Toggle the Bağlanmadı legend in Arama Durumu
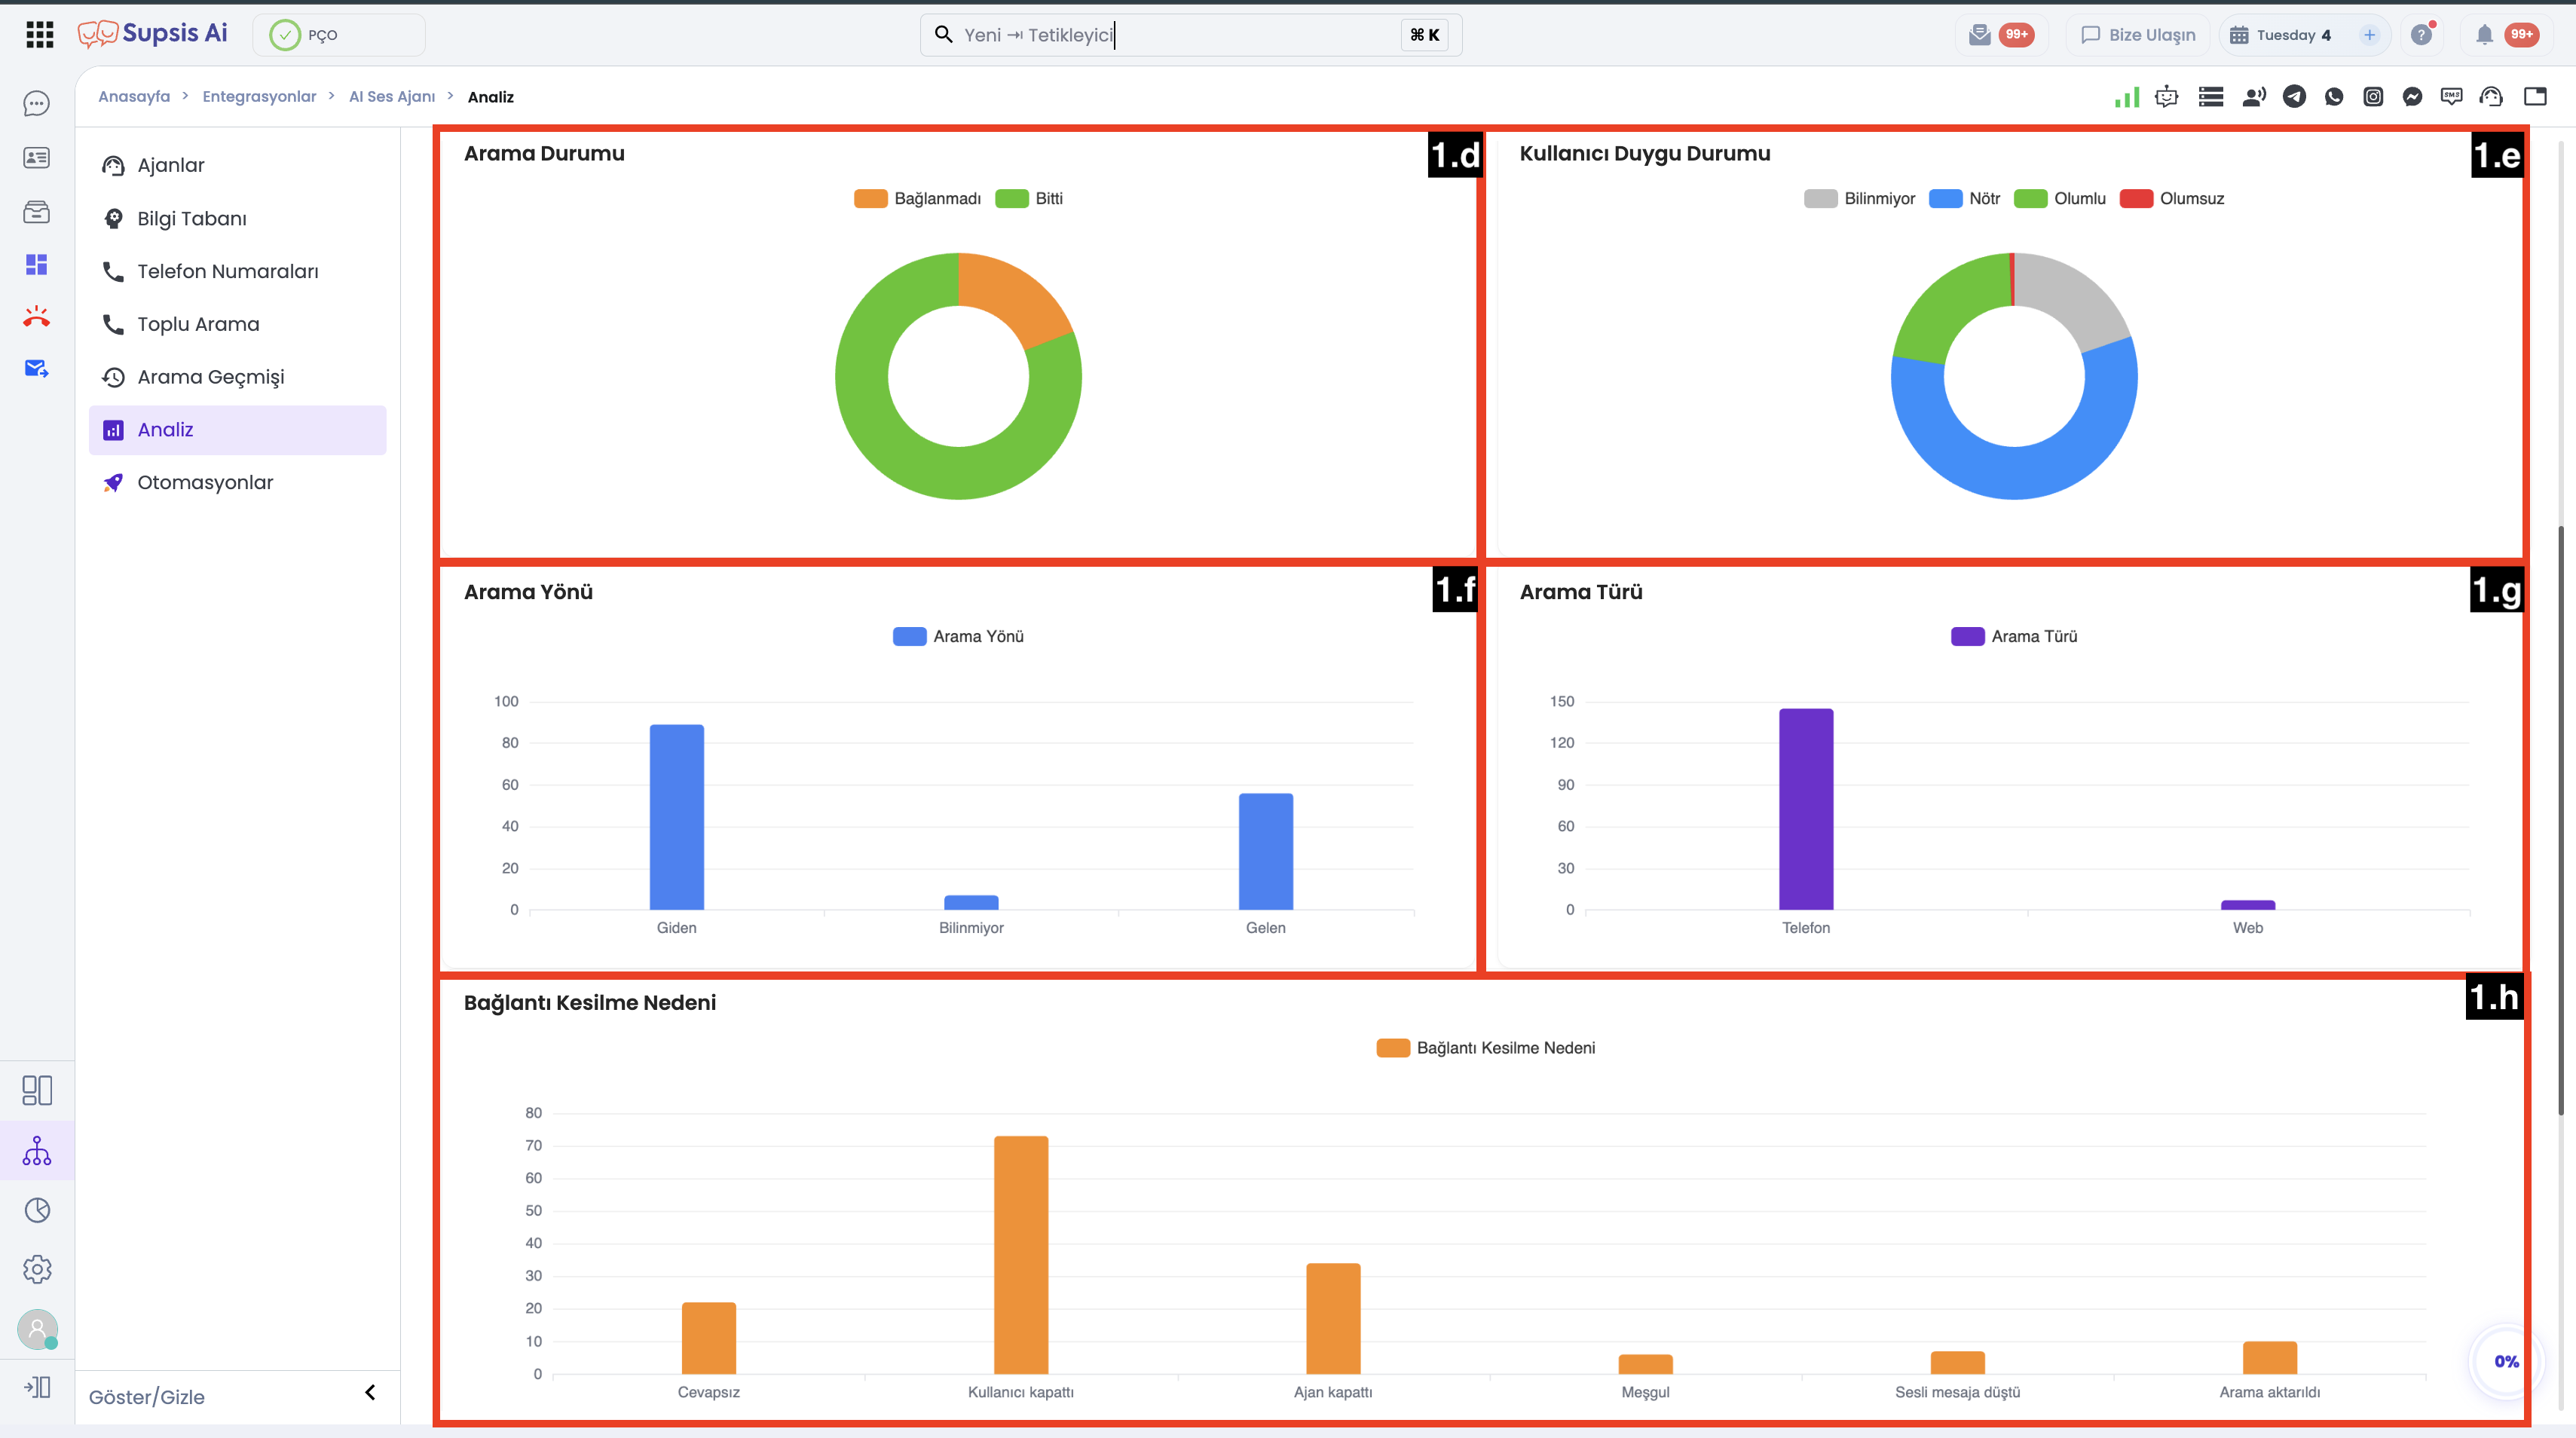 pyautogui.click(x=917, y=198)
